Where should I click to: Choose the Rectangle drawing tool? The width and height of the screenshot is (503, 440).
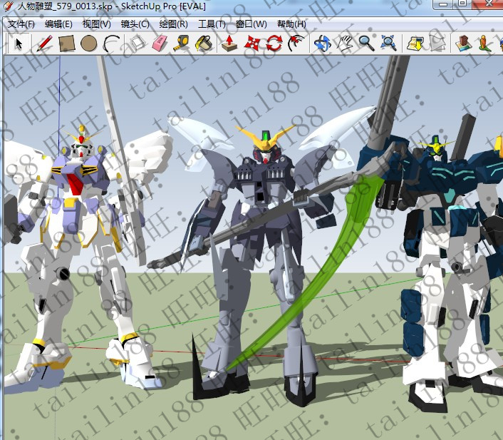tap(67, 44)
